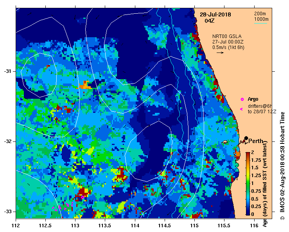
Task: Click the cyan 1000m legend line
Action: [x=260, y=23]
